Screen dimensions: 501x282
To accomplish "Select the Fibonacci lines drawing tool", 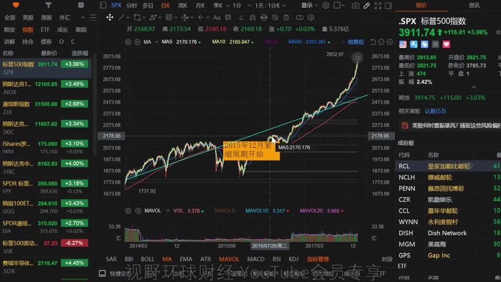I will [x=169, y=17].
